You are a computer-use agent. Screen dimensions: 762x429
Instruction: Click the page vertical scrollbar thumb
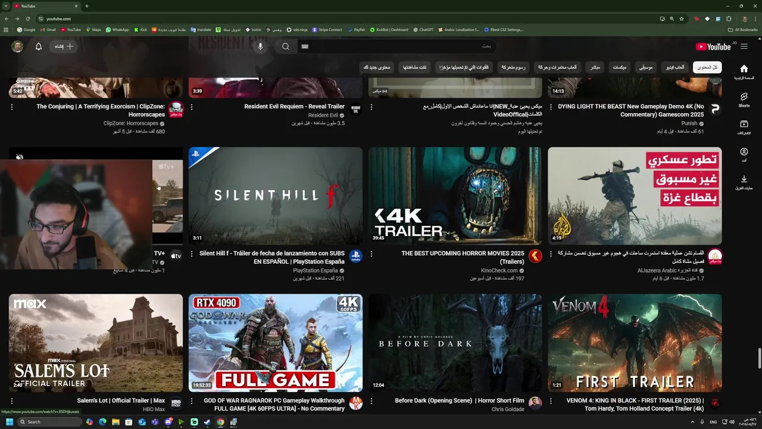759,359
